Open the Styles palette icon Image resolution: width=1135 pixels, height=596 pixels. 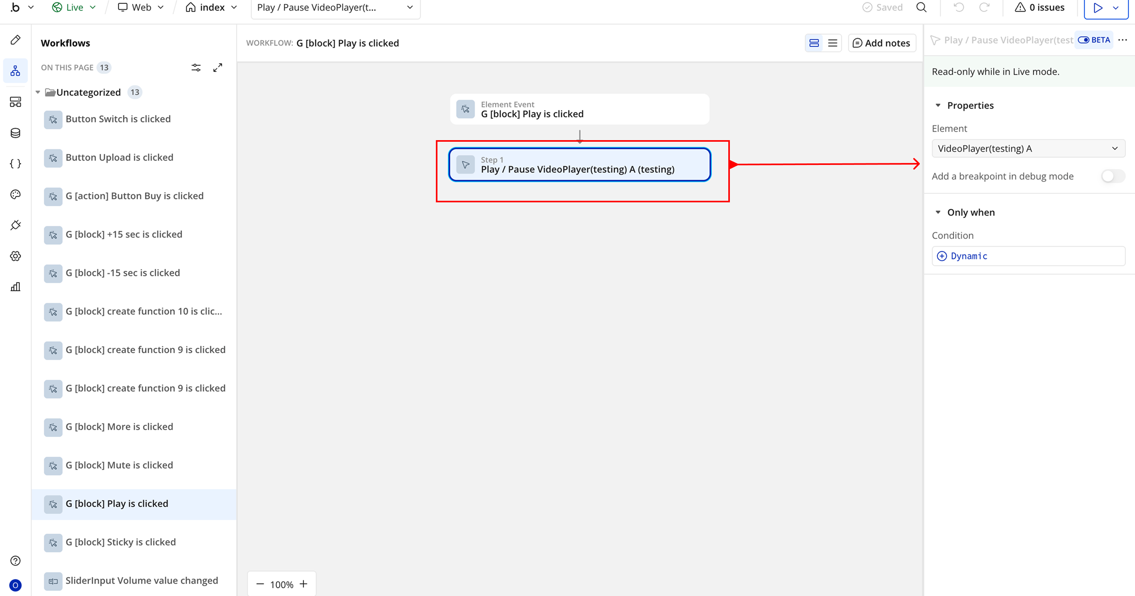point(15,194)
